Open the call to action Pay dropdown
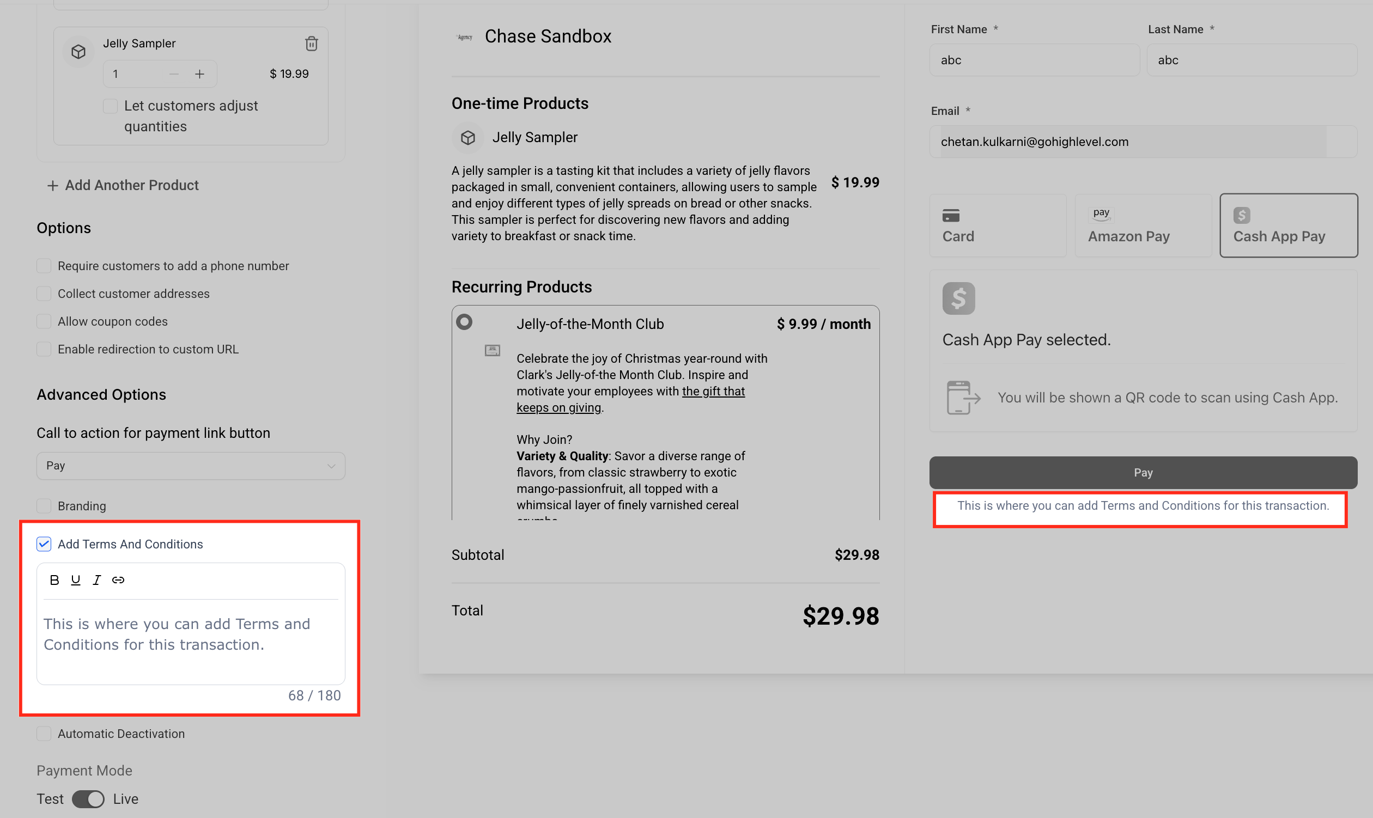Viewport: 1373px width, 818px height. [191, 466]
